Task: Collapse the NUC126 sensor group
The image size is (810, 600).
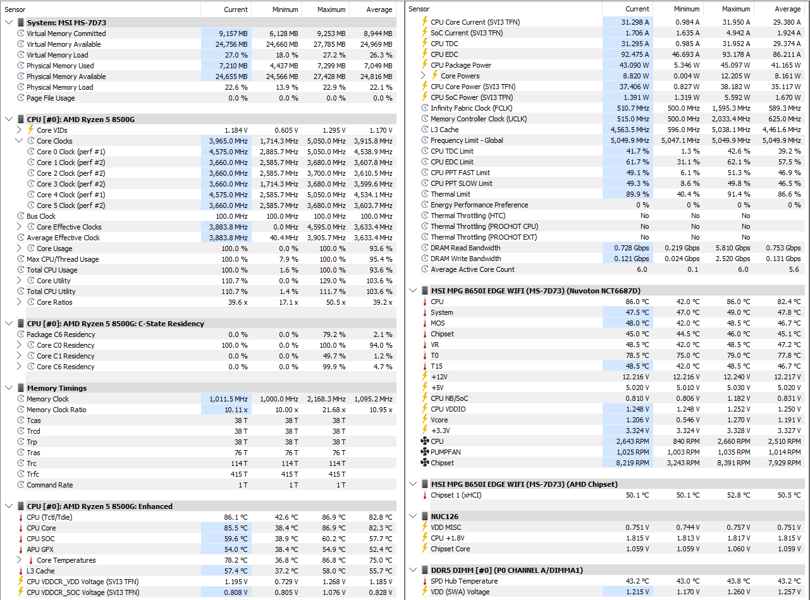Action: (x=413, y=517)
